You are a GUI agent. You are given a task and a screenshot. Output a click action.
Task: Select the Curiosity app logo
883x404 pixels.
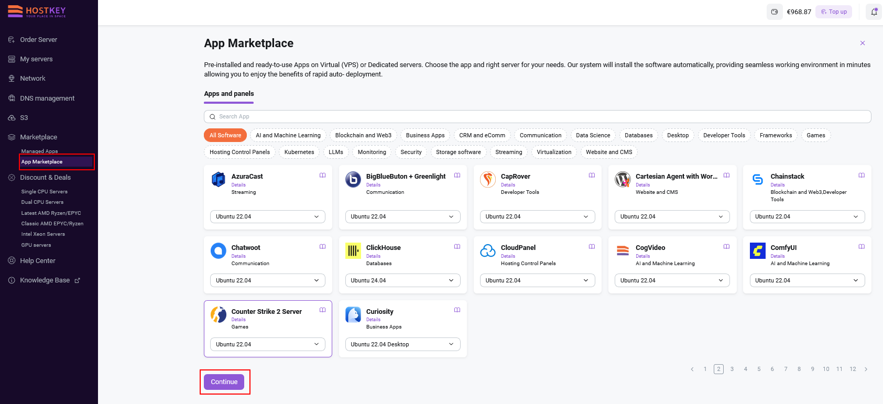[x=353, y=314]
